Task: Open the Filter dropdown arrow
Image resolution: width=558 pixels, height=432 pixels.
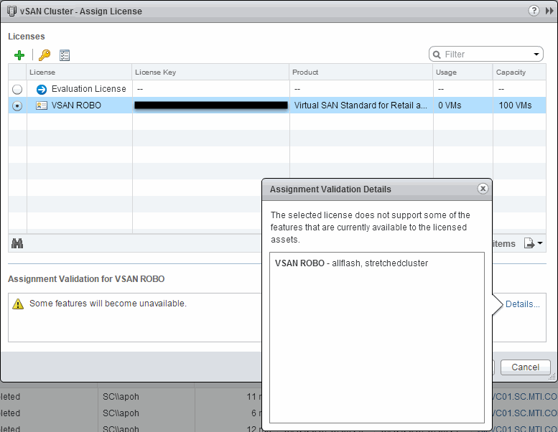Action: coord(536,55)
